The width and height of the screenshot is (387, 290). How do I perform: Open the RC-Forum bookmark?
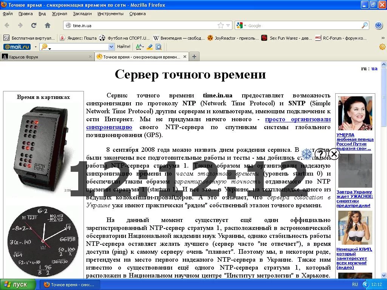(341, 38)
